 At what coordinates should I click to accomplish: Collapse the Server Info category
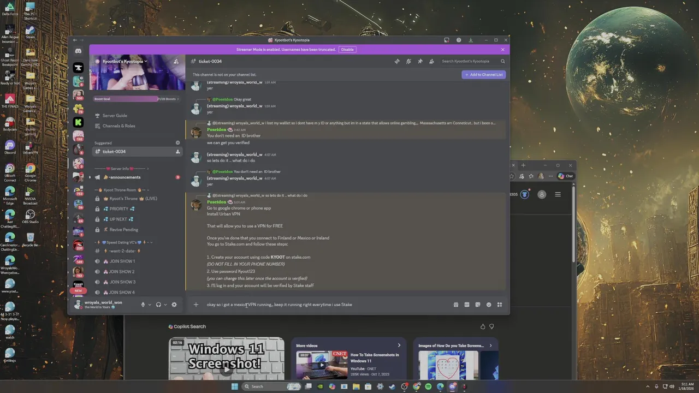[121, 169]
